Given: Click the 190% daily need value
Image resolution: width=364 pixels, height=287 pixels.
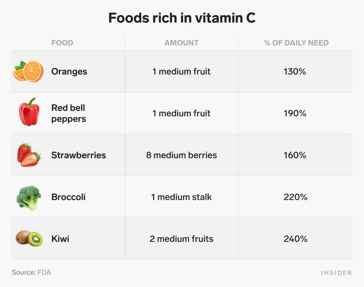Looking at the screenshot, I should [296, 113].
